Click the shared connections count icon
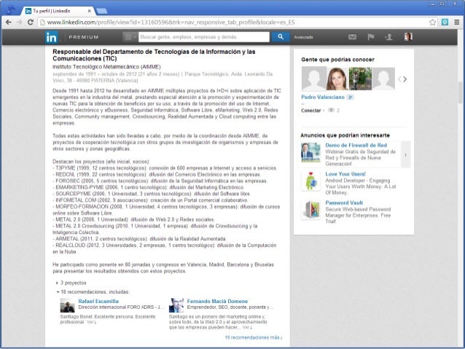 [331, 110]
